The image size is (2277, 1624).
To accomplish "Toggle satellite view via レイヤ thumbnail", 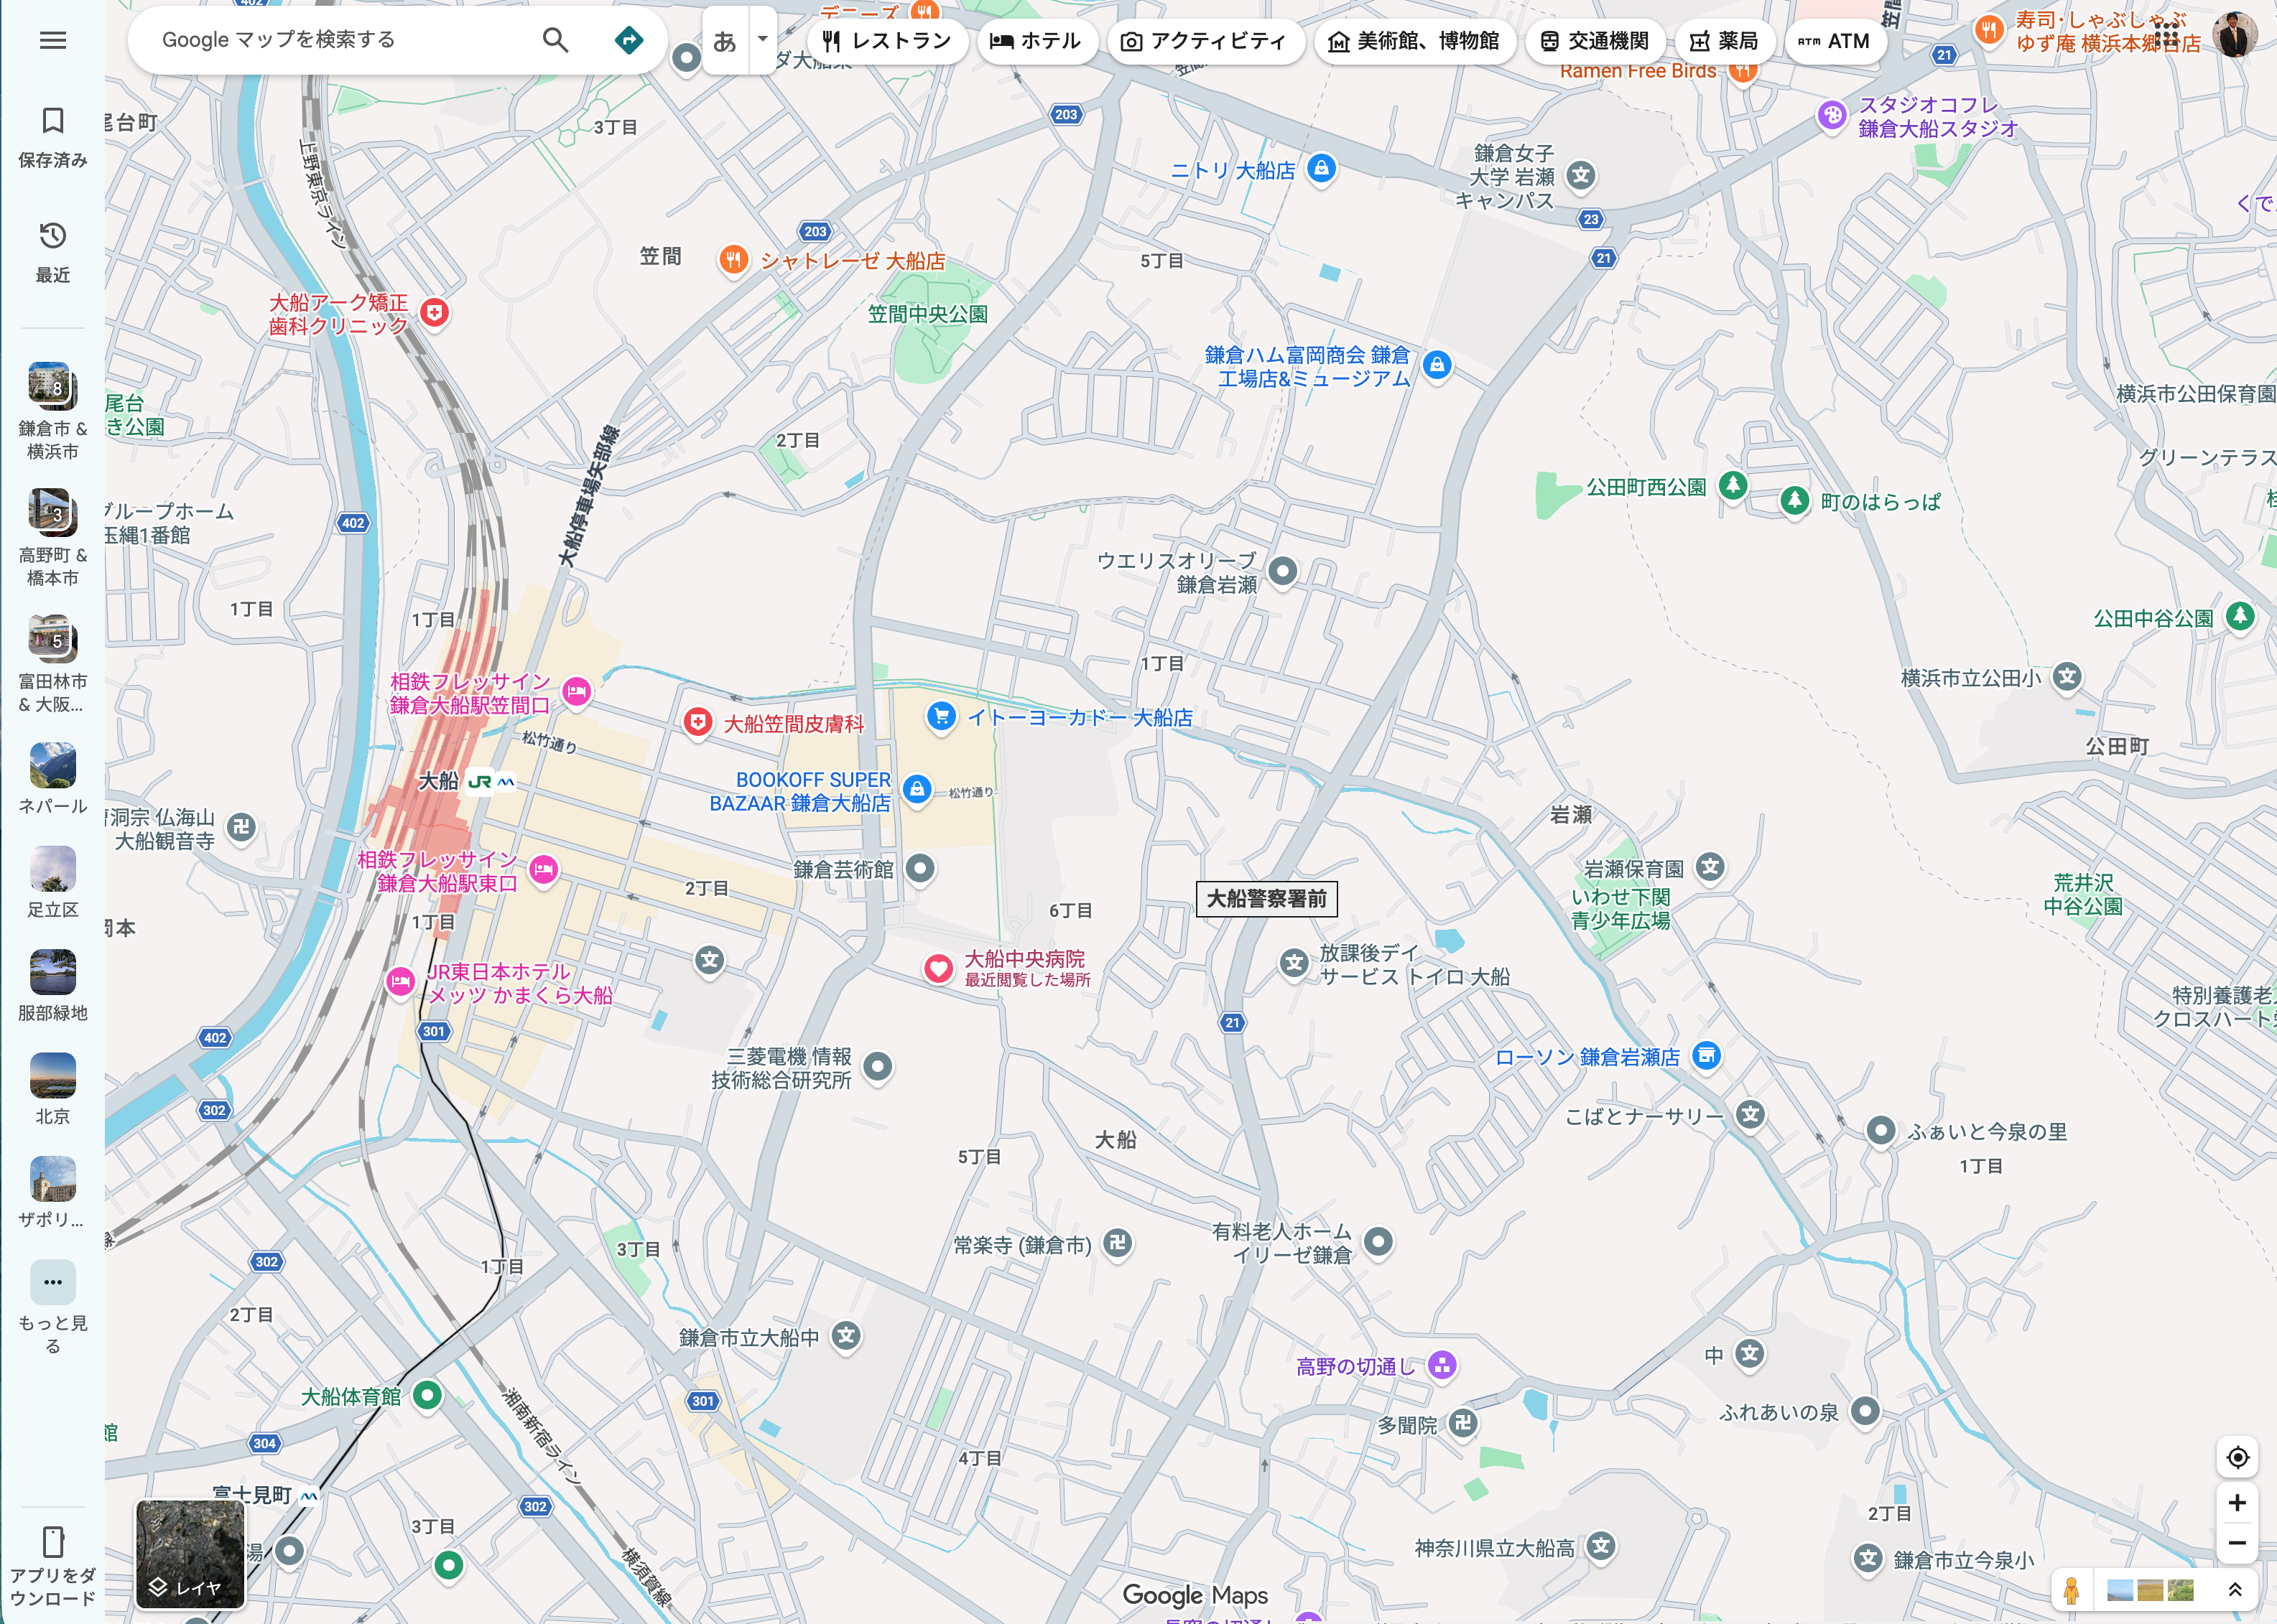I will (190, 1553).
